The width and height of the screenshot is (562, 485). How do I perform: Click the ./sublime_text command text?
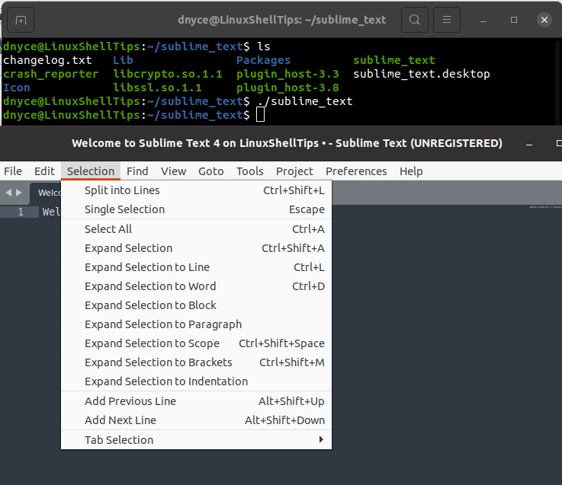(x=305, y=101)
